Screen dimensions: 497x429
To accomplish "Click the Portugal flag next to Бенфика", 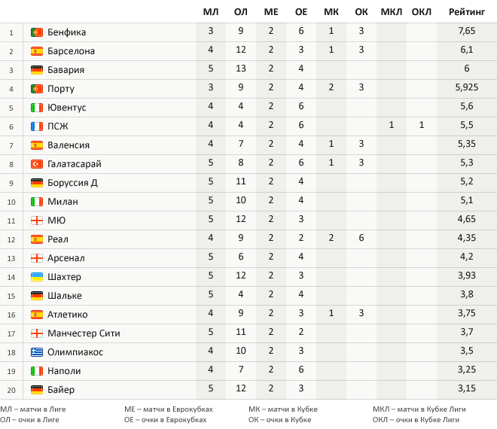I will pyautogui.click(x=37, y=32).
